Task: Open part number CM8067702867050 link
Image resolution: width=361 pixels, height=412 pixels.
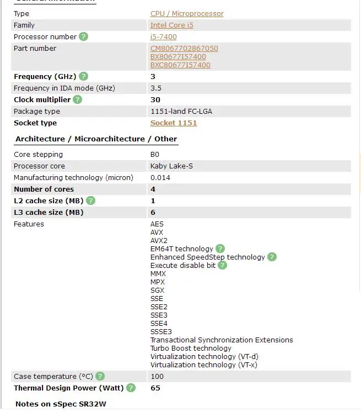Action: [184, 49]
